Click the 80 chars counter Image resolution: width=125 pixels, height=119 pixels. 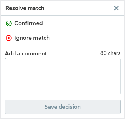pos(110,53)
